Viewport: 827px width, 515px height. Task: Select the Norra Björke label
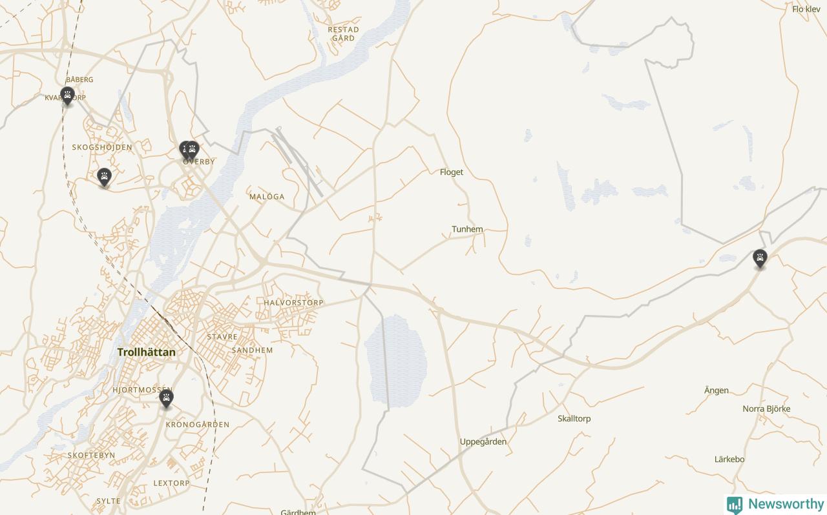(766, 409)
